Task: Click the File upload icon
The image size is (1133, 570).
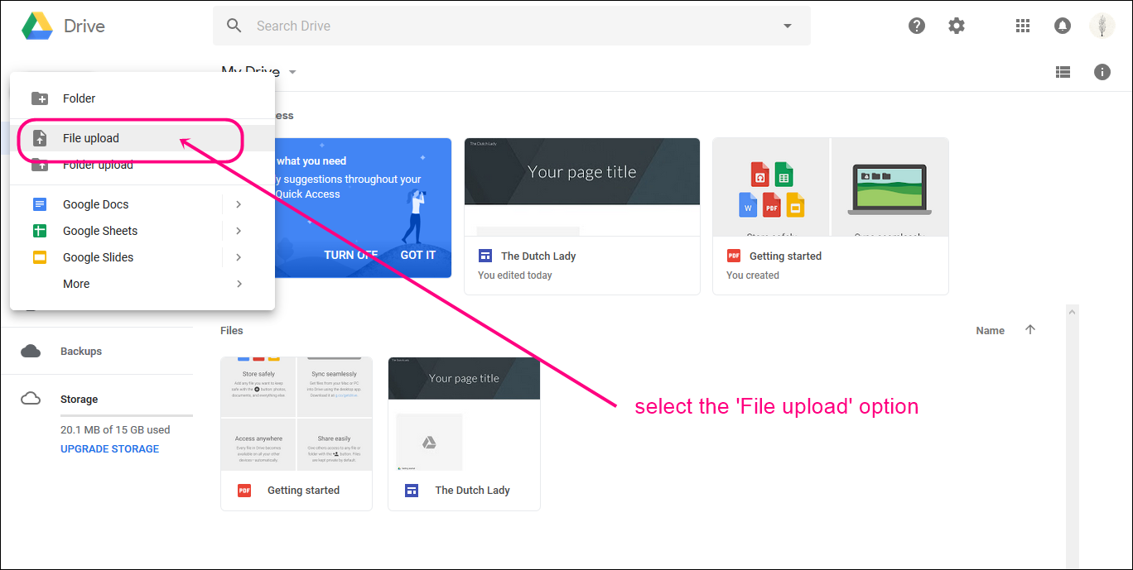Action: tap(40, 138)
